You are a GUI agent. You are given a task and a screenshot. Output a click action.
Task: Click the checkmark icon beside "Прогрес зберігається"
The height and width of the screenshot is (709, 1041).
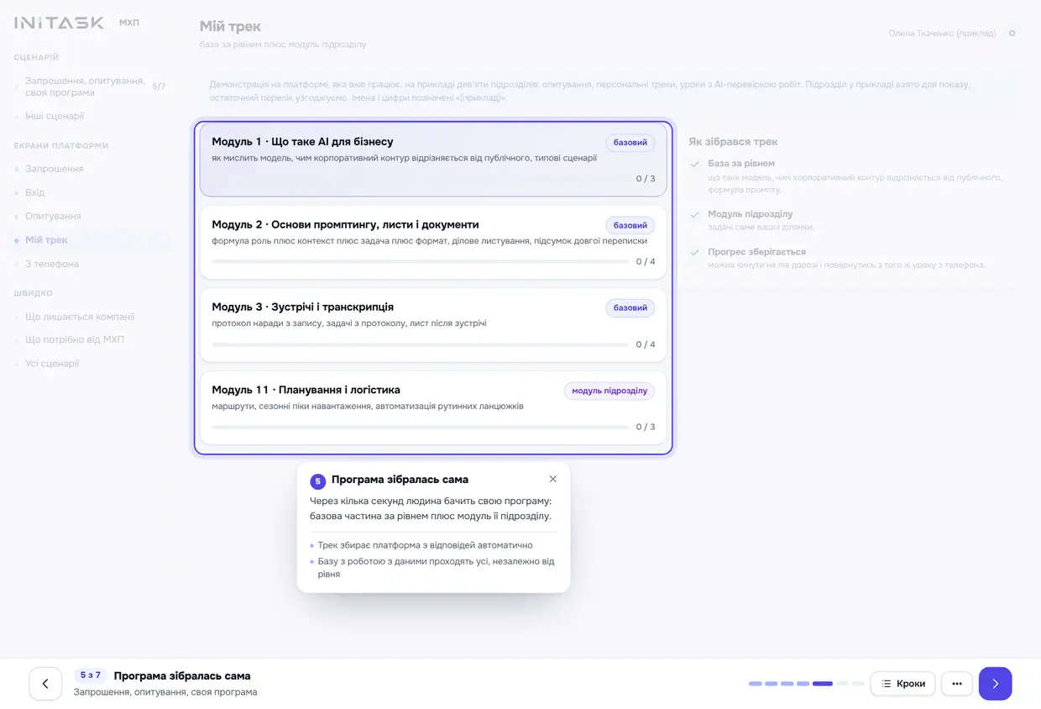click(x=694, y=252)
